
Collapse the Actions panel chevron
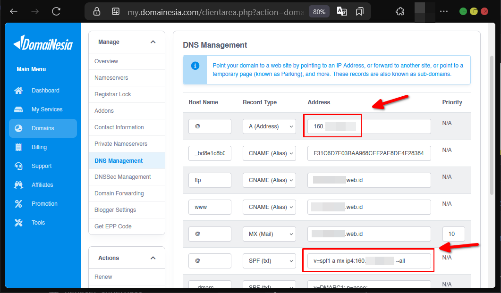pyautogui.click(x=153, y=258)
